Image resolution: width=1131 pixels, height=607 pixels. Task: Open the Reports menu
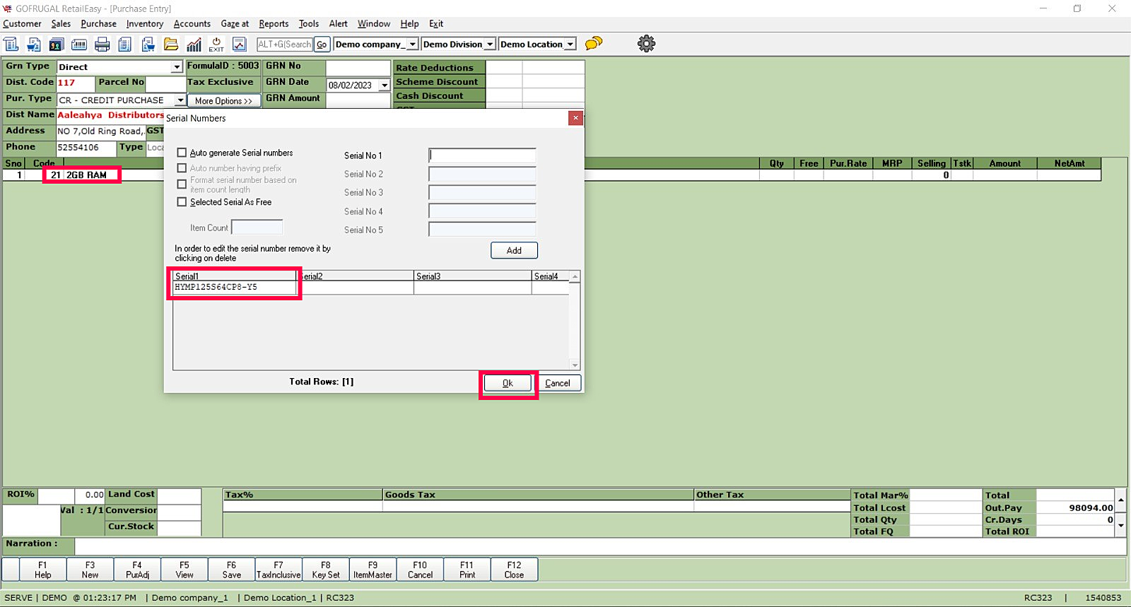[274, 24]
